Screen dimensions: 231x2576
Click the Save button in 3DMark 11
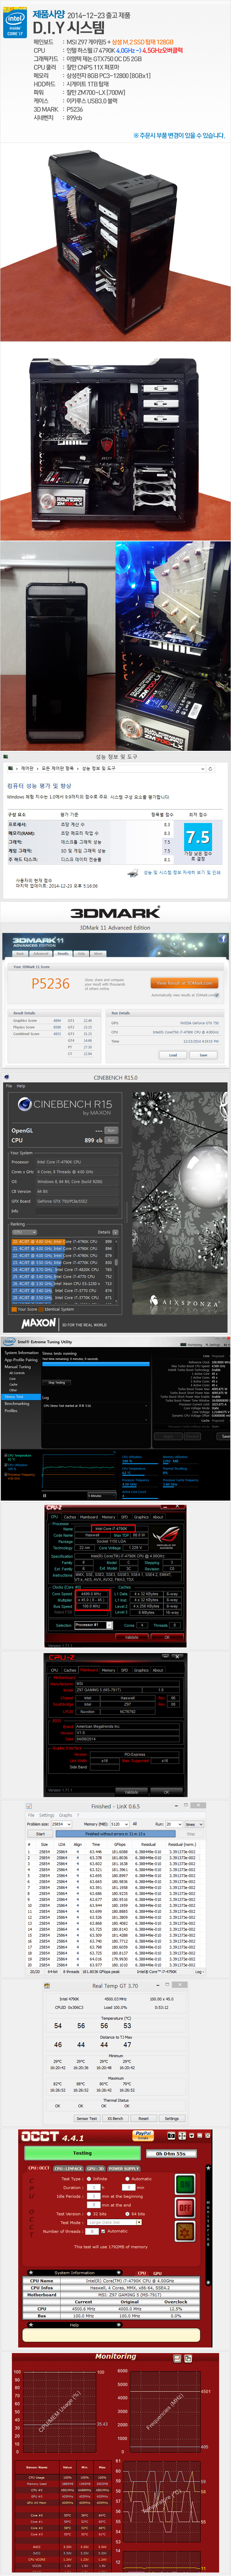(203, 1055)
